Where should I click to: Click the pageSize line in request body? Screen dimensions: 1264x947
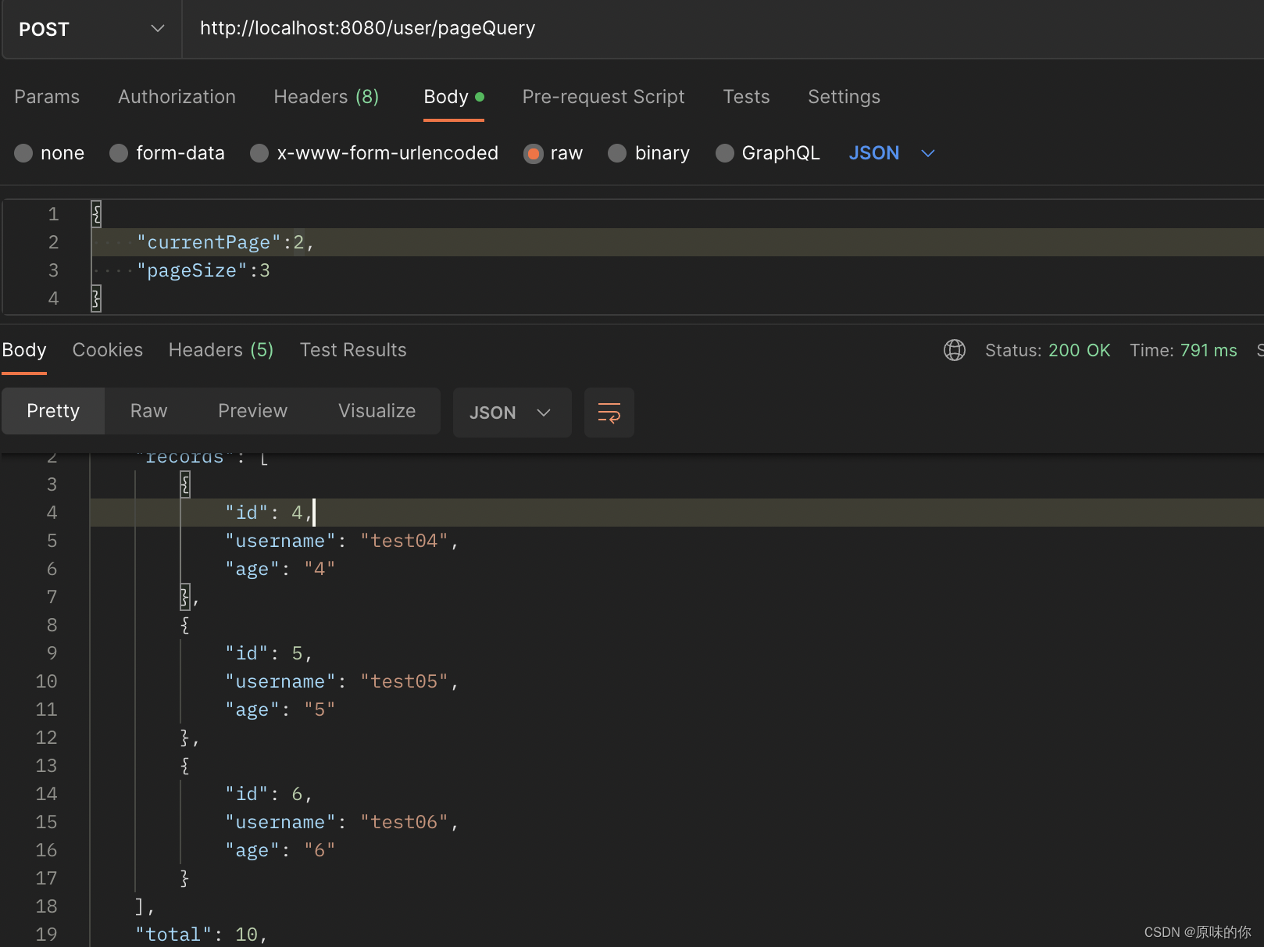click(203, 270)
